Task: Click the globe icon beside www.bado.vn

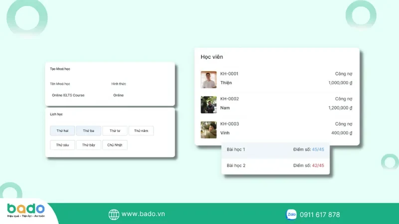Action: pos(114,215)
